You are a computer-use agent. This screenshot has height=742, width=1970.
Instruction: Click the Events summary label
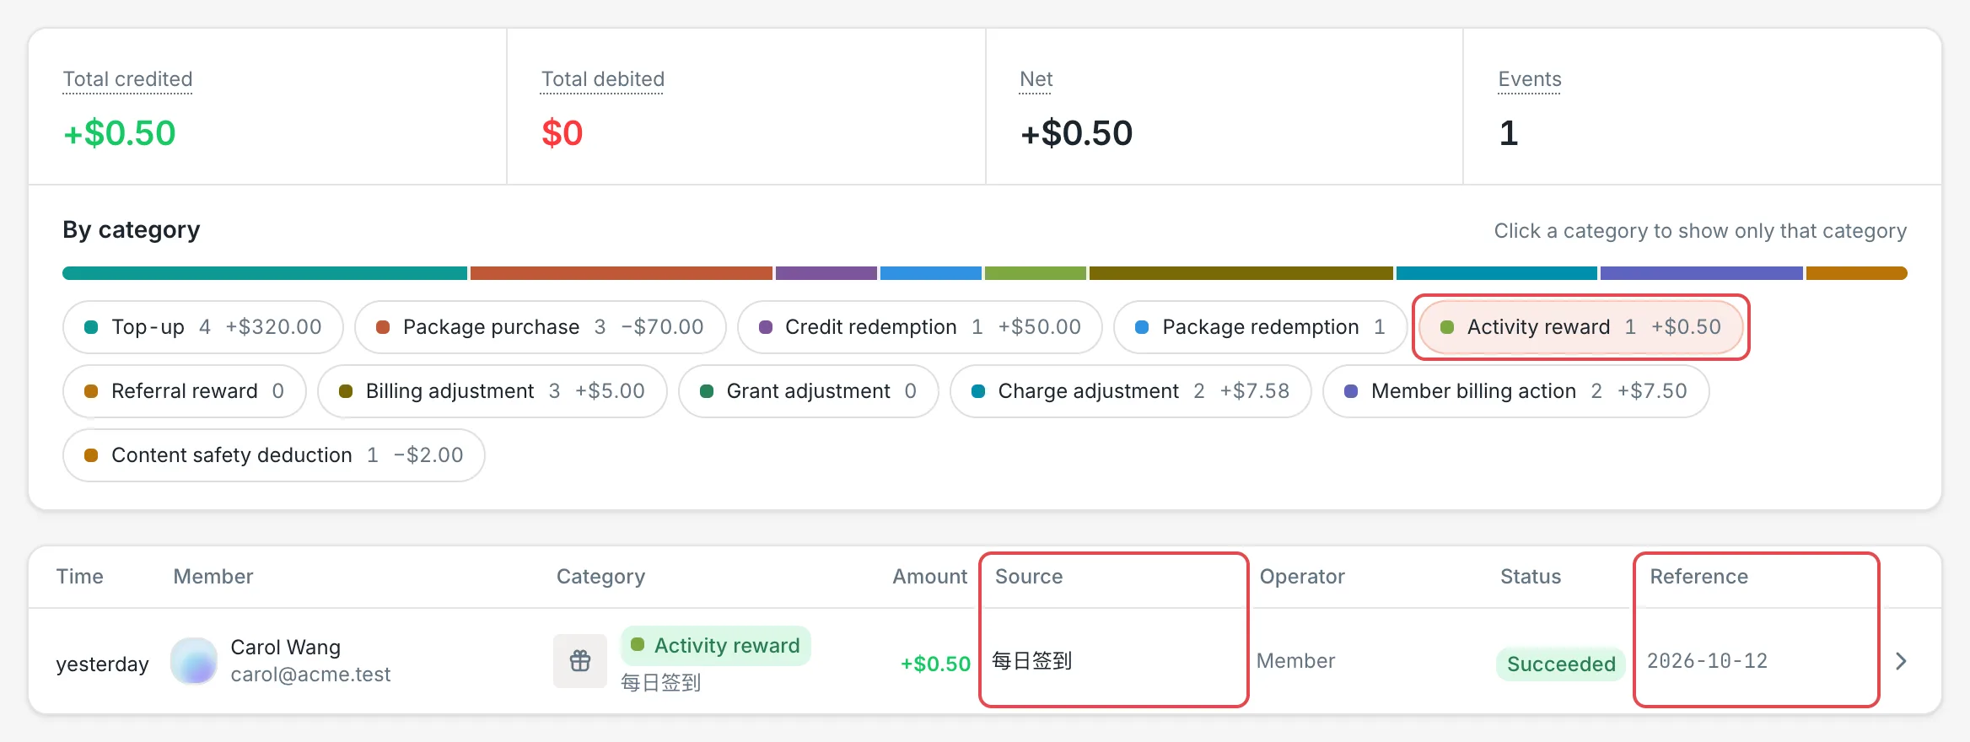tap(1530, 79)
